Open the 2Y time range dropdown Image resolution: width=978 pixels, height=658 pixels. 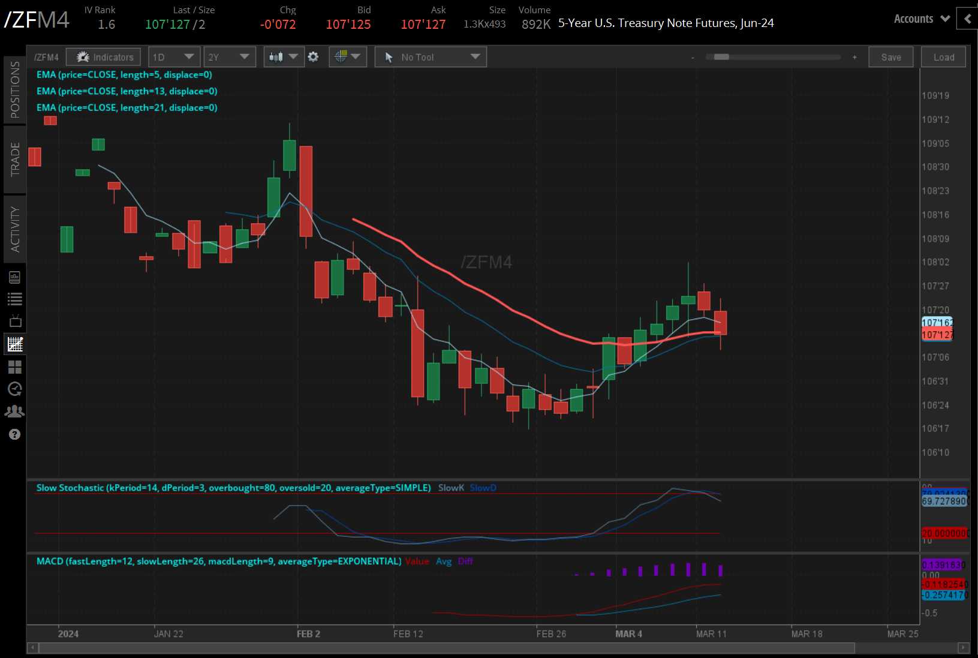click(x=230, y=57)
